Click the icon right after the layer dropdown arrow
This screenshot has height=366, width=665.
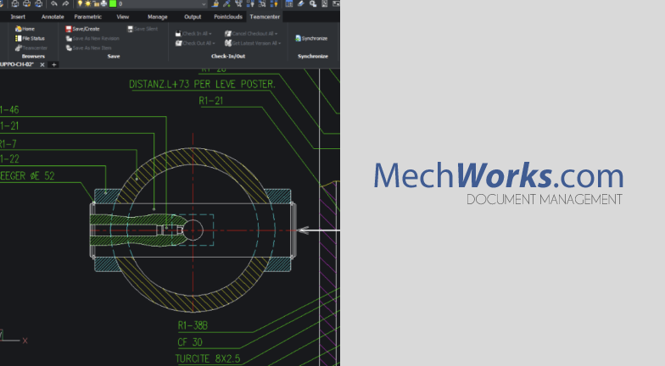pos(215,3)
